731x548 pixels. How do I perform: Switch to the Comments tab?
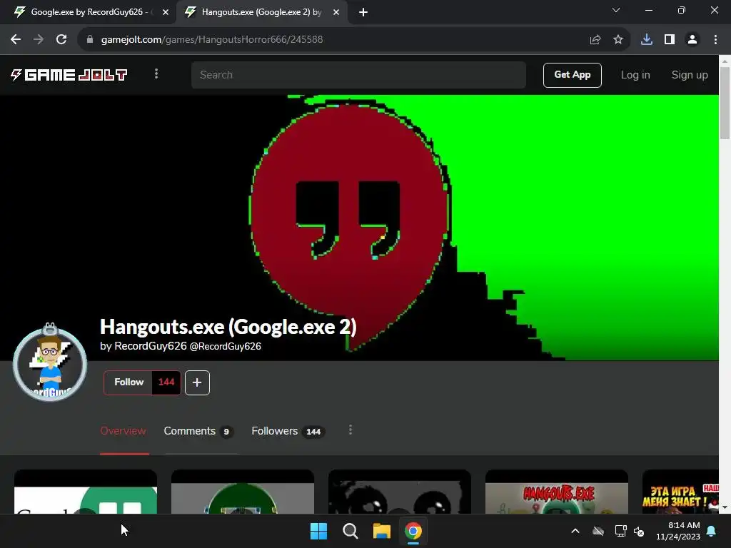pyautogui.click(x=198, y=431)
